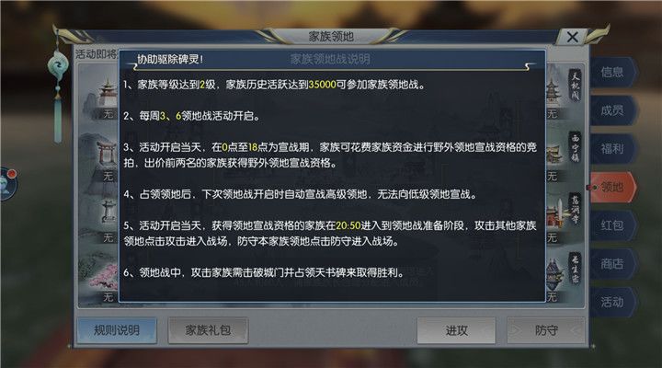The width and height of the screenshot is (662, 368).
Task: Open the 信息 side tab
Action: pos(612,73)
